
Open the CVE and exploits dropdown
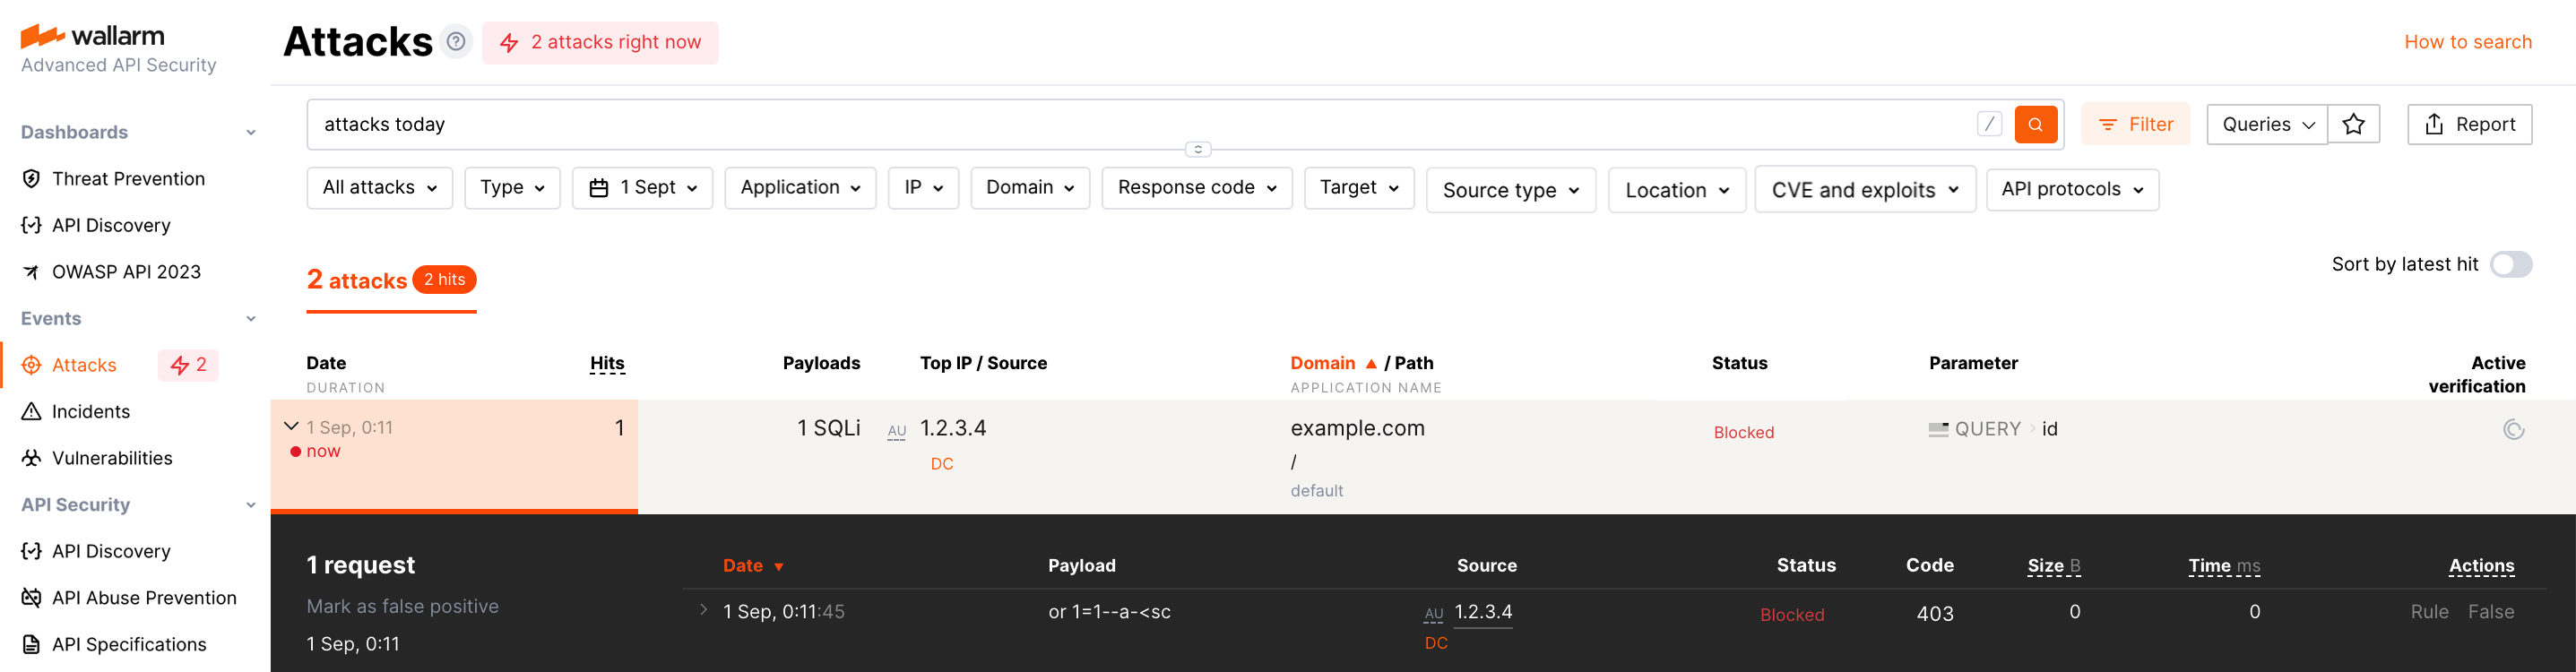click(1864, 190)
